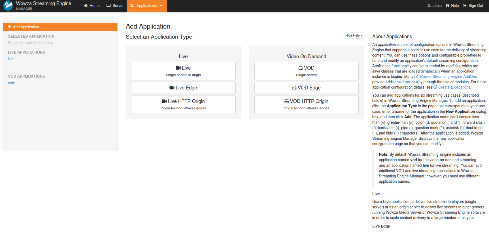Screen dimensions: 489x232
Task: Choose the VOD Single server application type
Action: 307,71
